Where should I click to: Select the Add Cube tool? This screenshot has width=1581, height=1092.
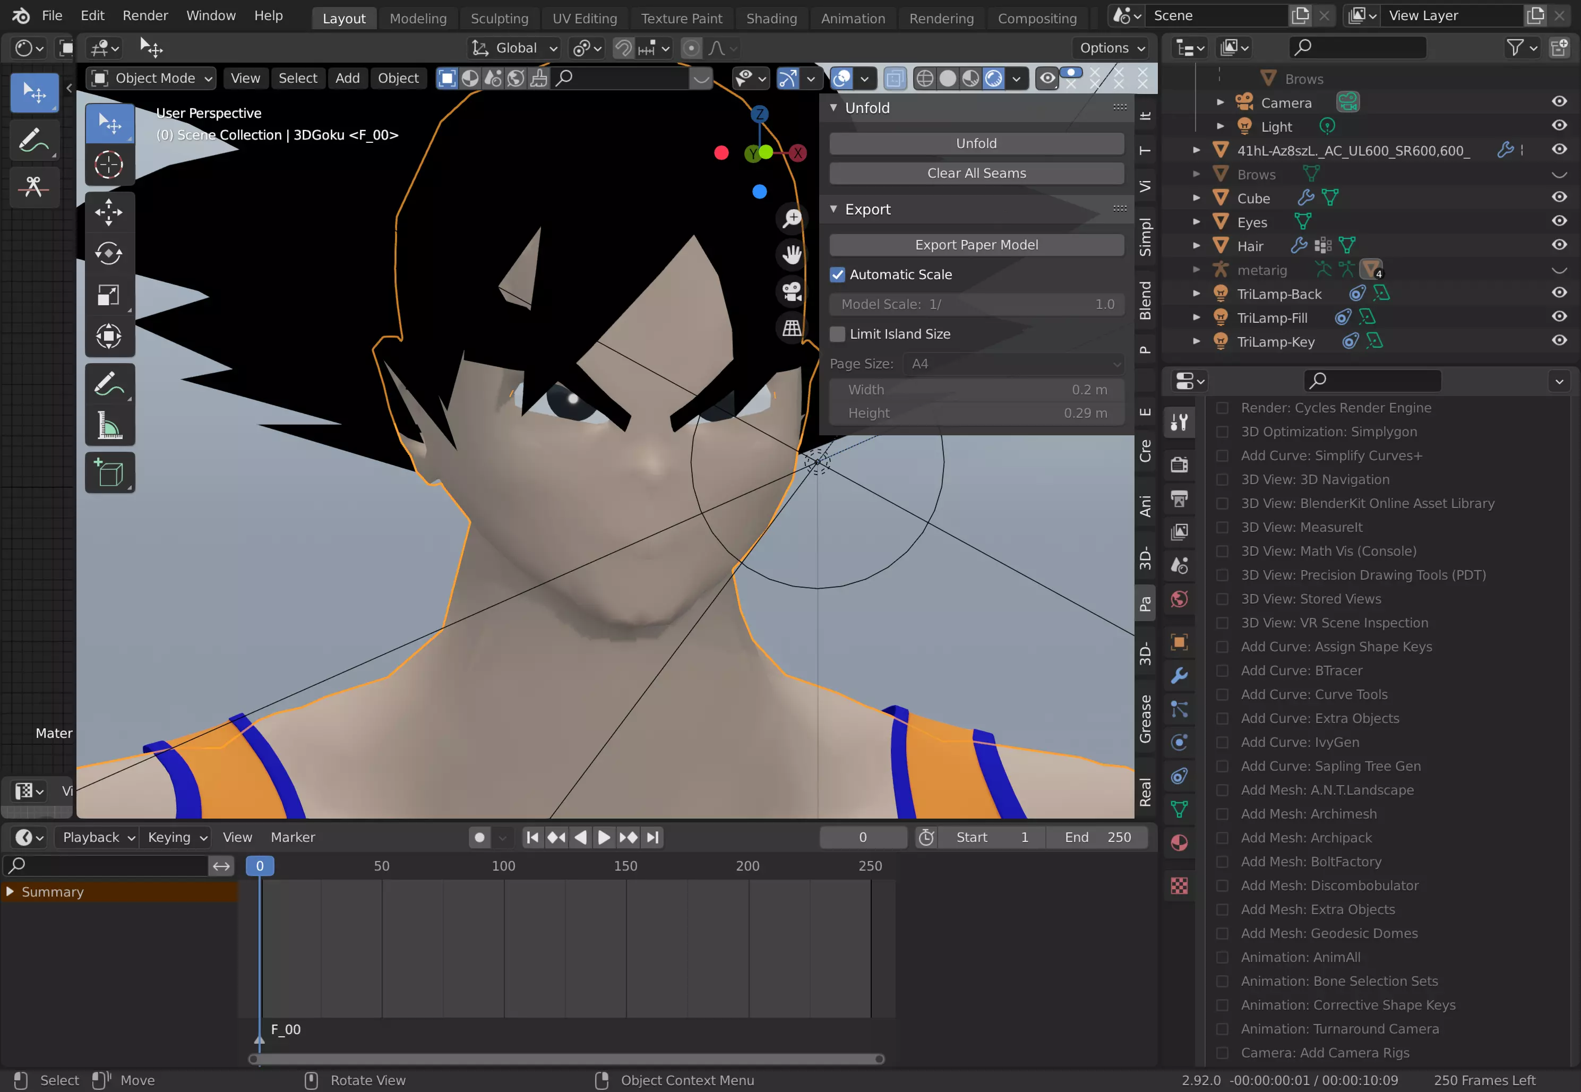pos(109,473)
